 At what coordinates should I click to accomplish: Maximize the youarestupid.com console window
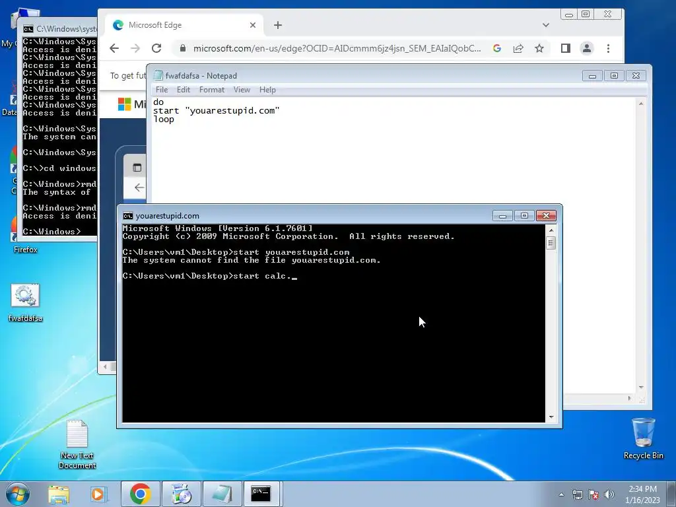click(x=524, y=216)
